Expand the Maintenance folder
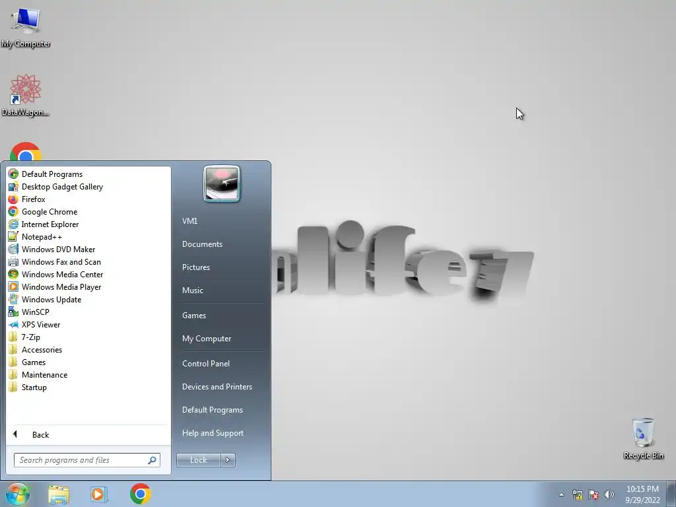This screenshot has height=507, width=676. [38, 375]
